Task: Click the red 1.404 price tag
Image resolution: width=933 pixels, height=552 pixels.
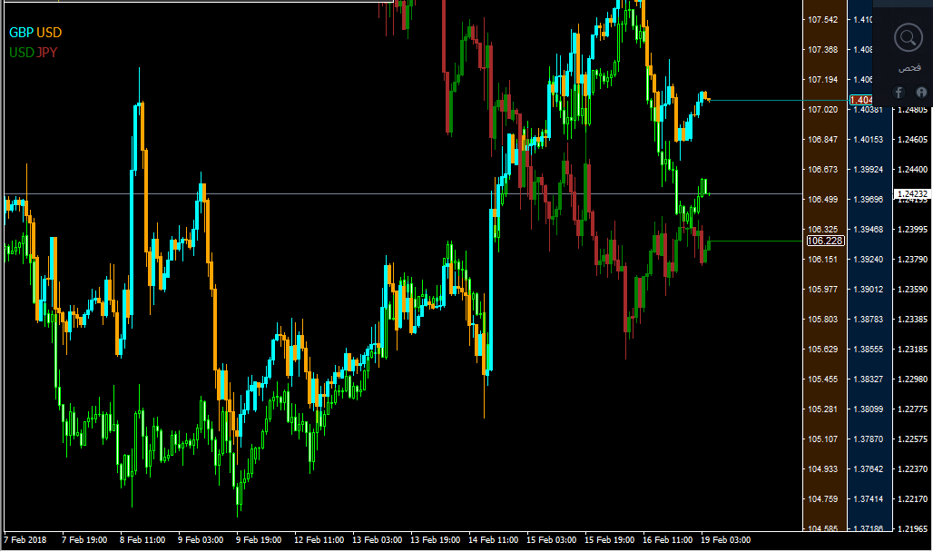Action: click(x=860, y=100)
